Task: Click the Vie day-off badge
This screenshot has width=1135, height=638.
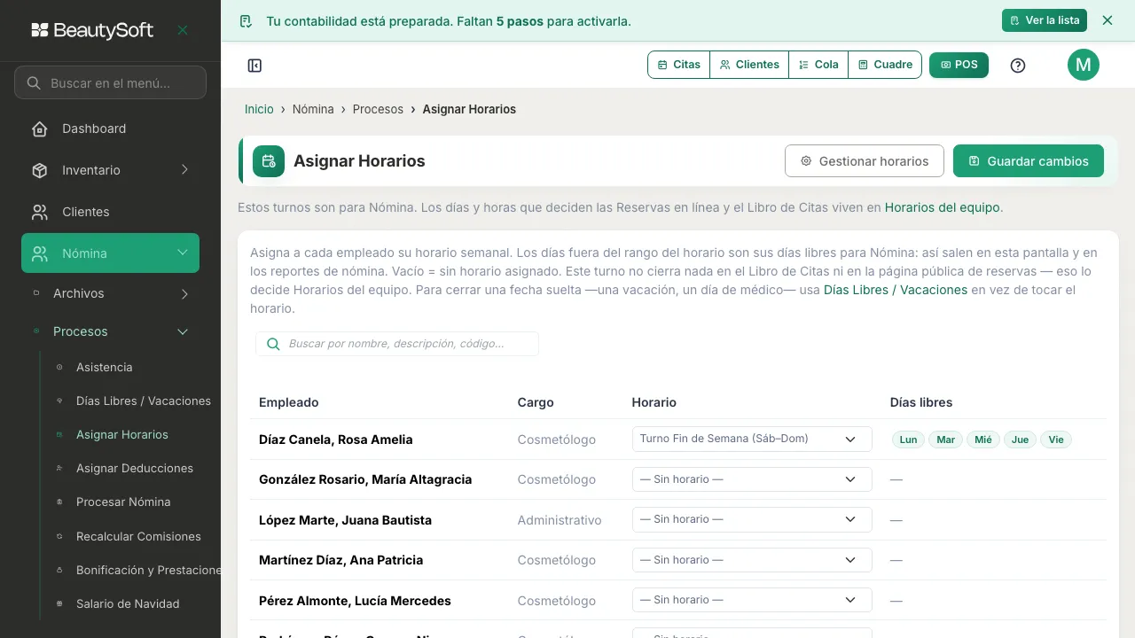Action: [x=1056, y=440]
